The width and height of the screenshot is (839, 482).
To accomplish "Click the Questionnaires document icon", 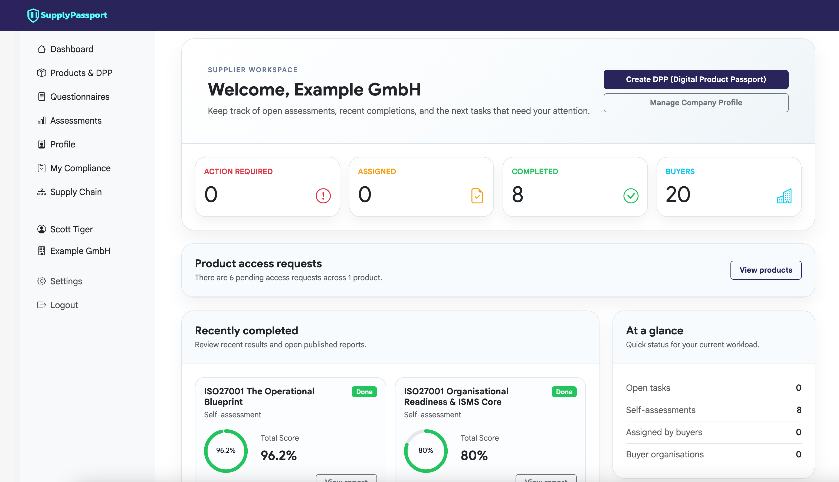I will pos(41,97).
